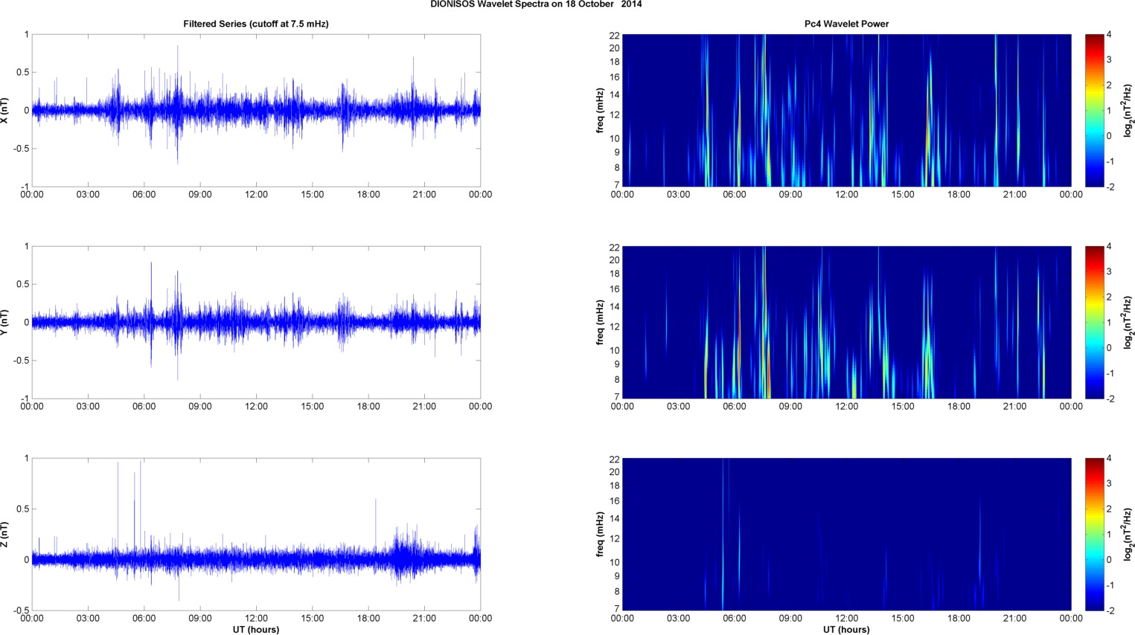Image resolution: width=1135 pixels, height=635 pixels.
Task: Select the X (nT) axis label
Action: pyautogui.click(x=5, y=110)
